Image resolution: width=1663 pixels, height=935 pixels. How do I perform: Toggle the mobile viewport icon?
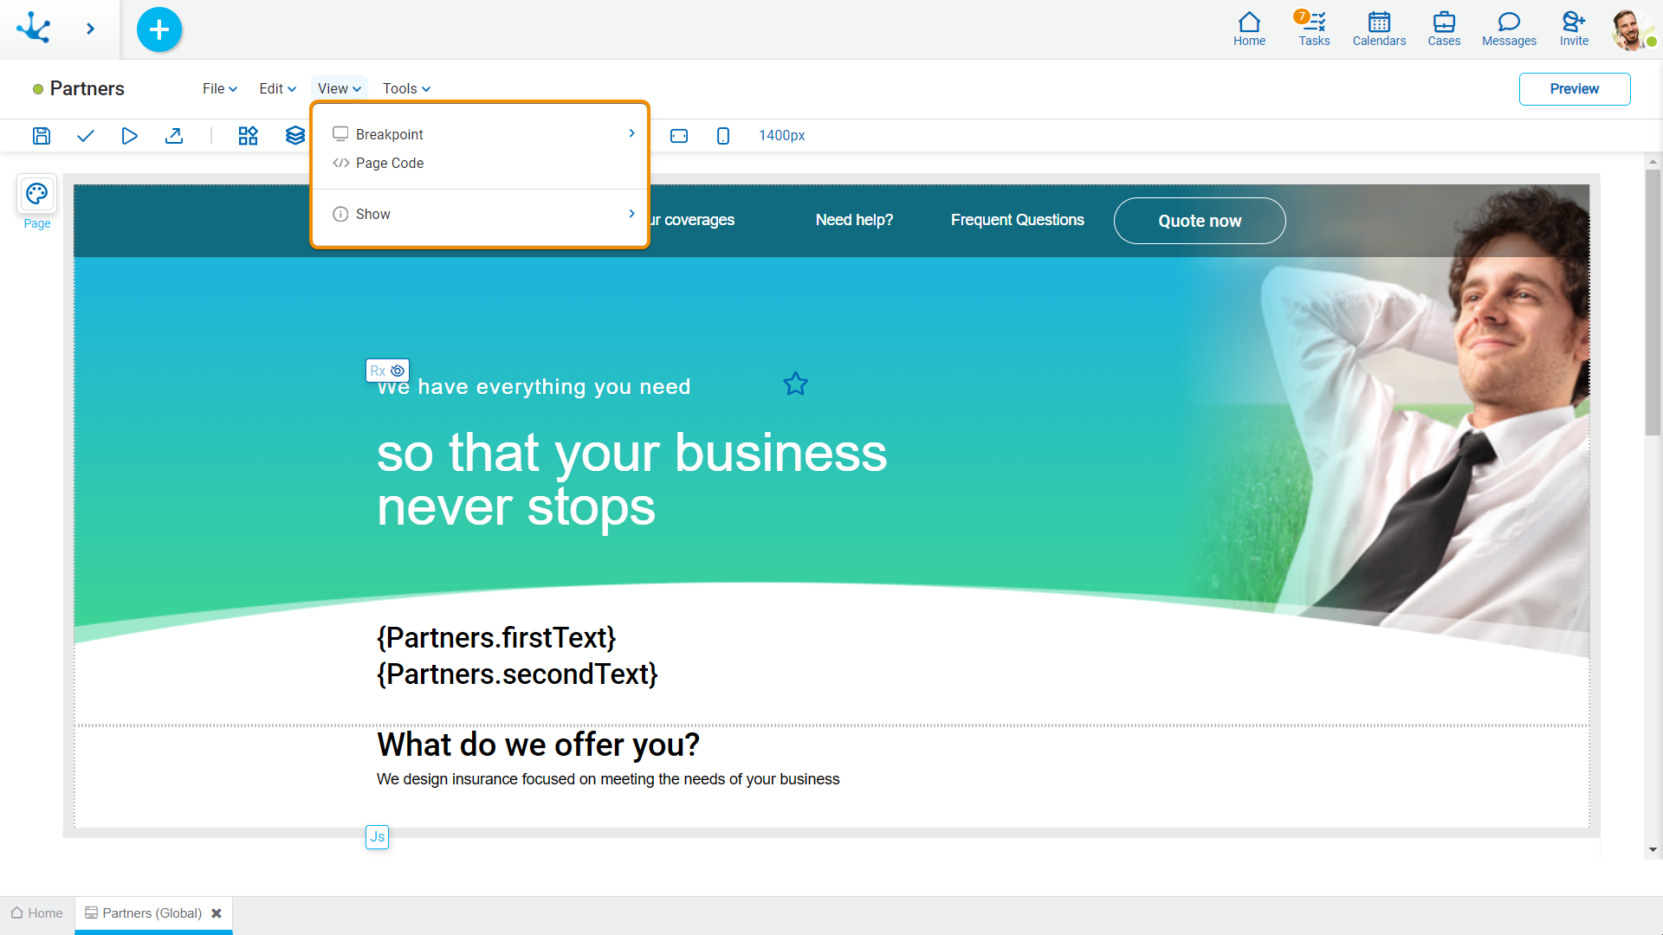(x=721, y=136)
